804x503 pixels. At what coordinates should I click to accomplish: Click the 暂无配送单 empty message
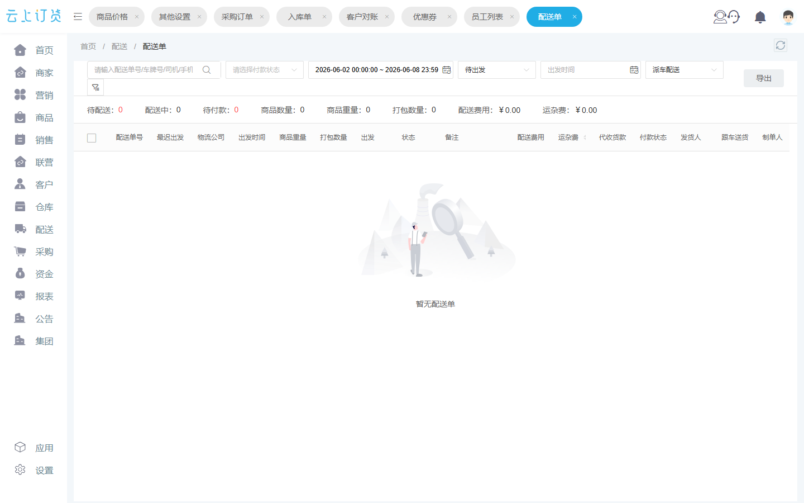(435, 304)
